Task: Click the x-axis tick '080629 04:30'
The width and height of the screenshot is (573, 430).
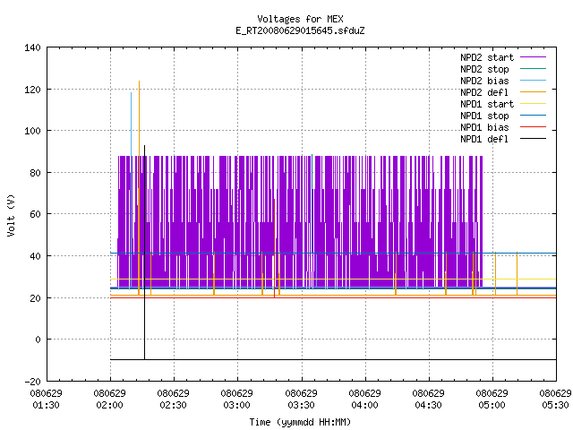Action: coord(428,400)
